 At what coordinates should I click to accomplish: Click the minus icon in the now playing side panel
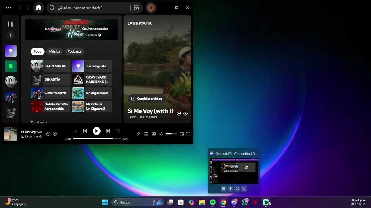[179, 114]
